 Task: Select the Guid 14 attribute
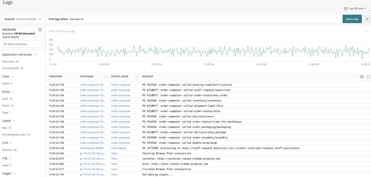7,99
